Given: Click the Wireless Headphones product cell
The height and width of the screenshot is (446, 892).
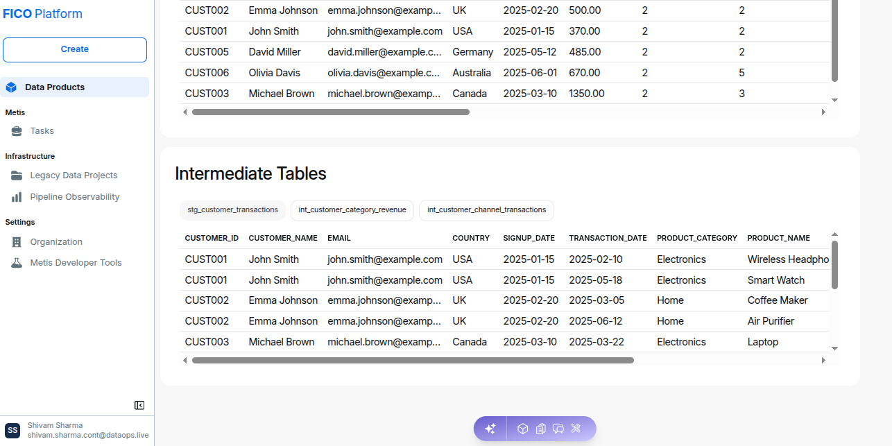Looking at the screenshot, I should (x=788, y=259).
